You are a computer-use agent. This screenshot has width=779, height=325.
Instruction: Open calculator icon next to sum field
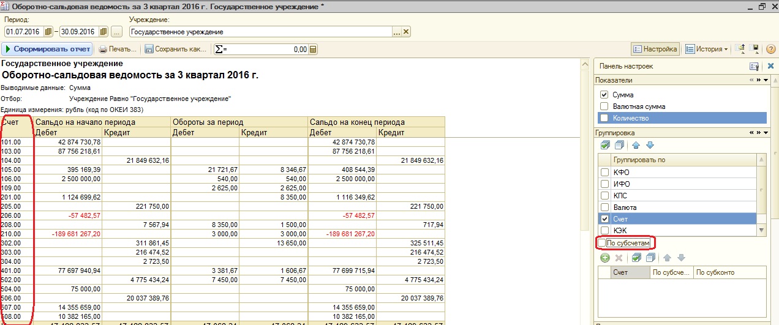click(x=313, y=50)
